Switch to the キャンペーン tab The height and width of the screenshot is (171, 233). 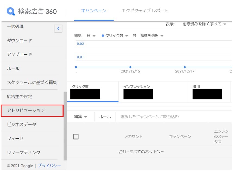click(93, 11)
